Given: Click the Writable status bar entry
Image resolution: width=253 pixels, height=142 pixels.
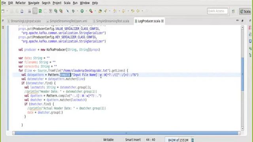Looking at the screenshot, I should click(x=108, y=140).
